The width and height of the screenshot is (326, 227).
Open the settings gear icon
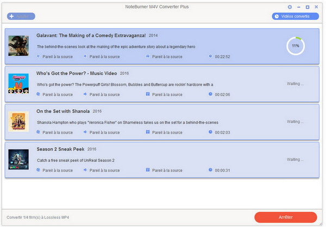290,7
